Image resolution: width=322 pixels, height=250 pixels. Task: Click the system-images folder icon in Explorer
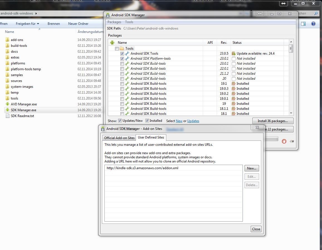8,86
